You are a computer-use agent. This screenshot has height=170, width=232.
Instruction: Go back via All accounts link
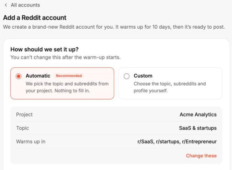[25, 5]
